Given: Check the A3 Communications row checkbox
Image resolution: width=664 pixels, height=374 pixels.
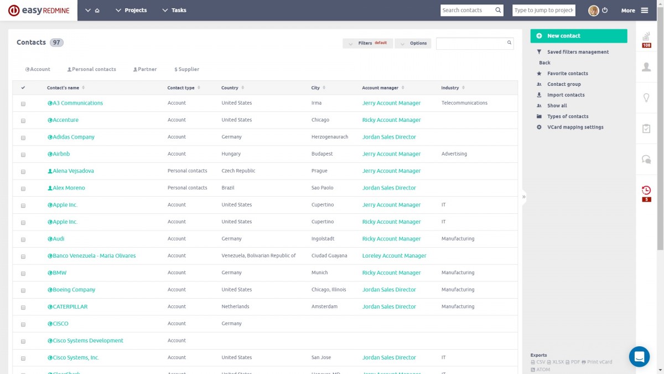Looking at the screenshot, I should tap(23, 104).
